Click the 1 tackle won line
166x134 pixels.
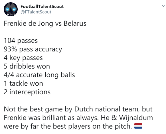[x=23, y=83]
